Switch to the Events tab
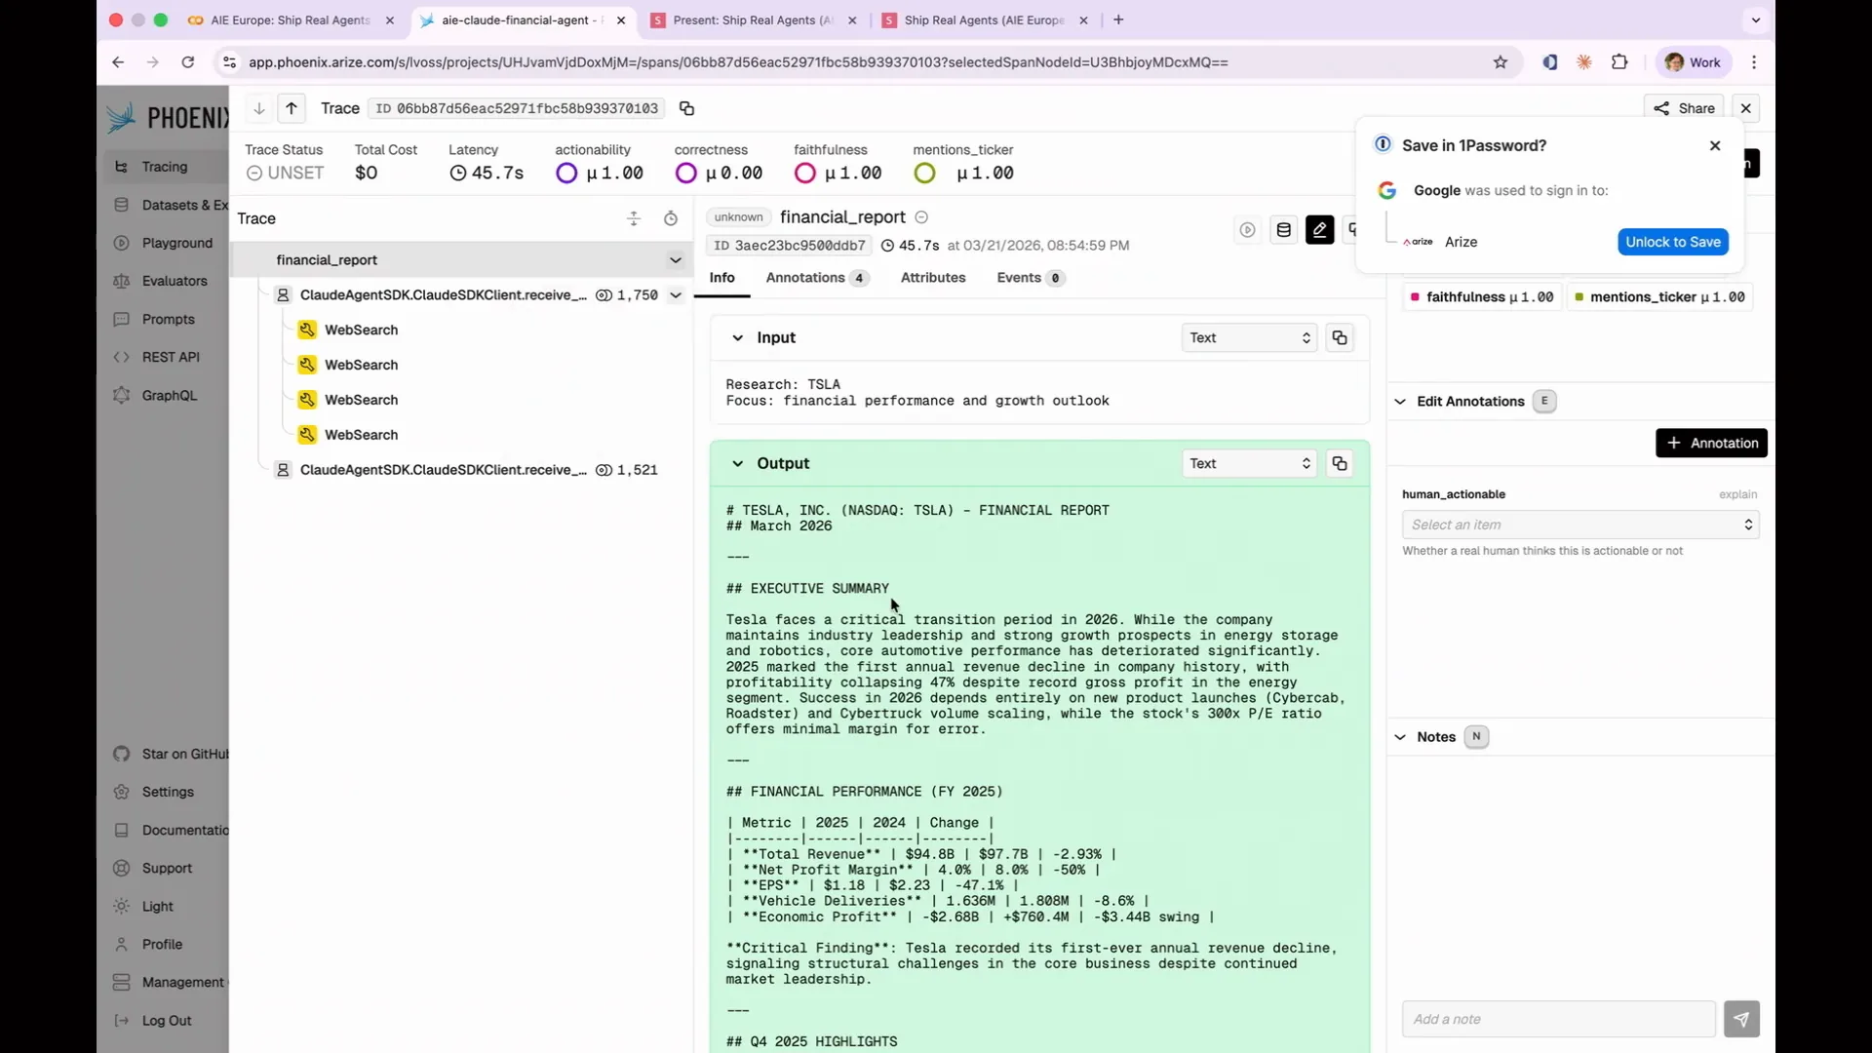The width and height of the screenshot is (1872, 1053). (1031, 278)
